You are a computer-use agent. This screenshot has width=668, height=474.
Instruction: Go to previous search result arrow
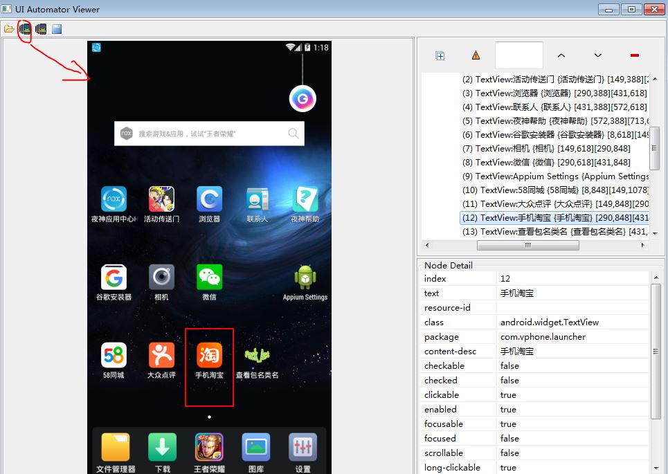(x=561, y=55)
